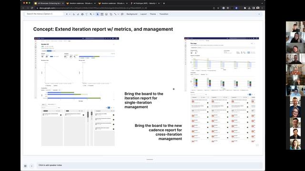Click the Transition button
Image resolution: width=305 pixels, height=171 pixels.
point(164,14)
